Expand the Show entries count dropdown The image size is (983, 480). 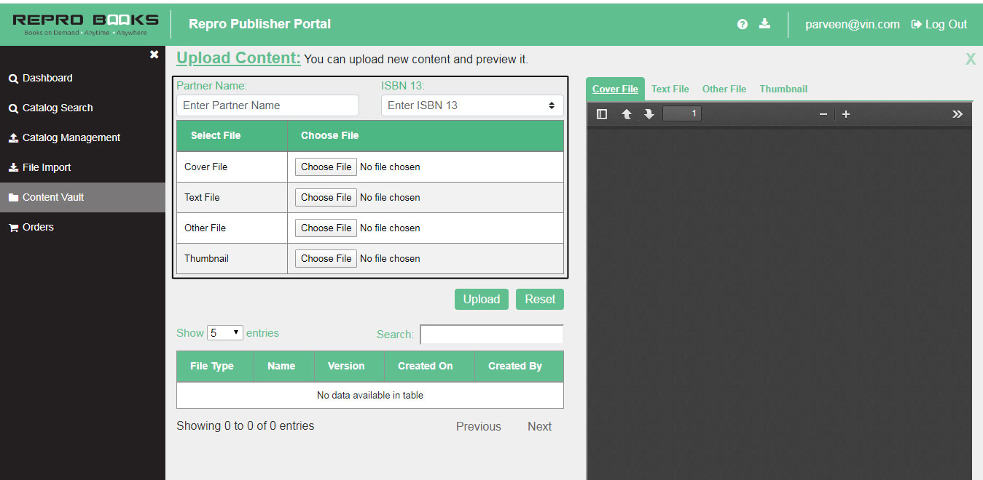point(225,333)
